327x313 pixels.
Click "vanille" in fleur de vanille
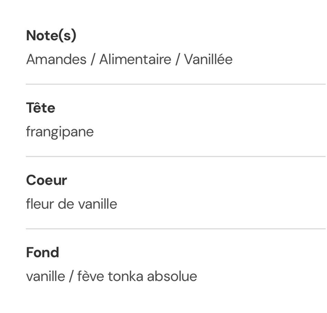click(98, 205)
